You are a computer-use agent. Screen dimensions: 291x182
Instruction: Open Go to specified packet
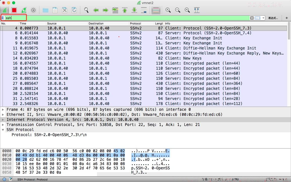tap(115, 10)
